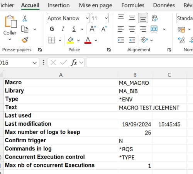Align text to middle of cell
Viewport: 193px width, 174px height.
pos(132,18)
